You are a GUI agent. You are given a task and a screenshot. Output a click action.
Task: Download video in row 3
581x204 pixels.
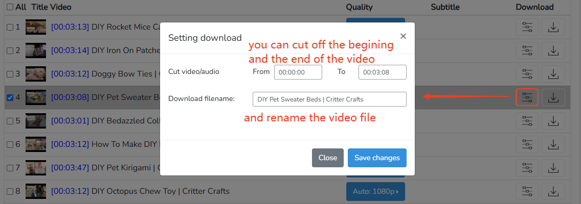553,74
